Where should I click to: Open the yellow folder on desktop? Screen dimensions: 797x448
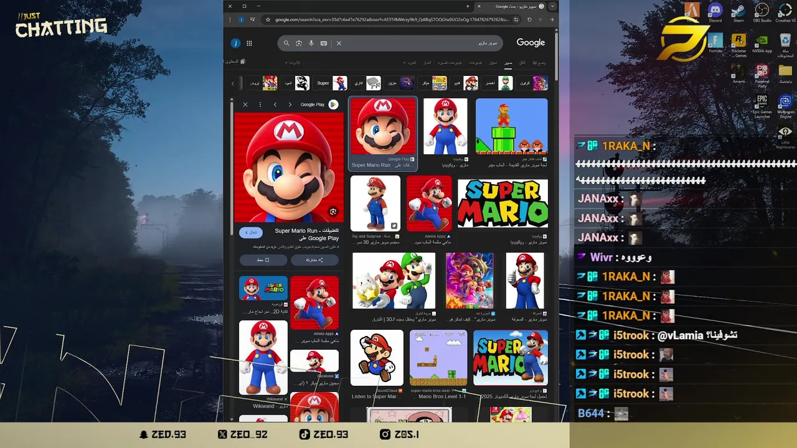coord(786,73)
